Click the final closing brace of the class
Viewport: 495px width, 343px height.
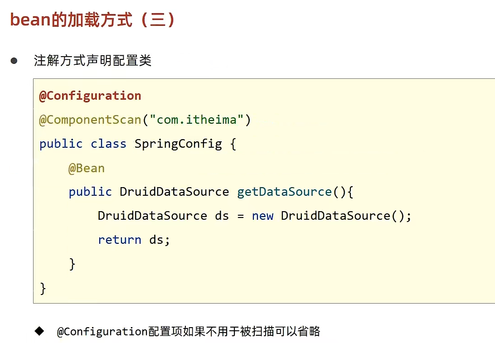coord(43,289)
